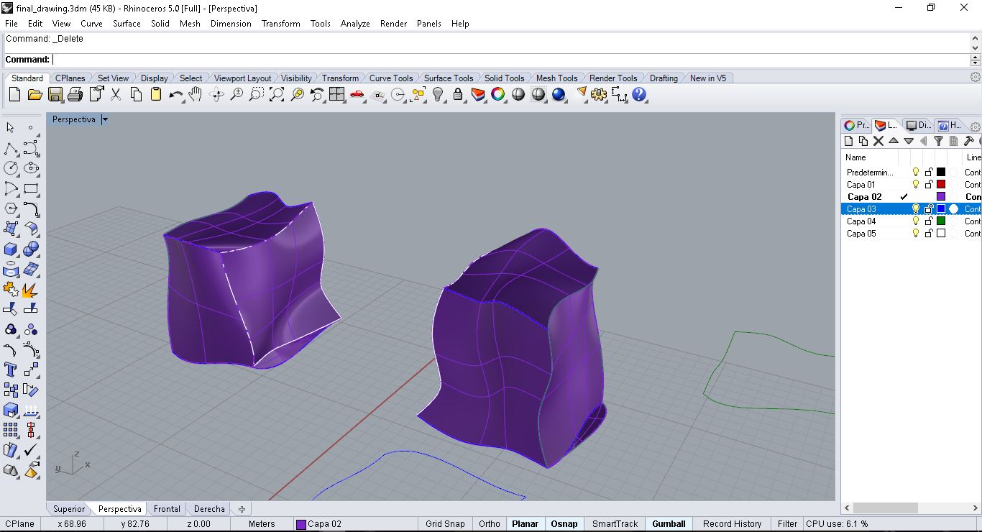
Task: Select the Polyline tool in left sidebar
Action: (11, 148)
